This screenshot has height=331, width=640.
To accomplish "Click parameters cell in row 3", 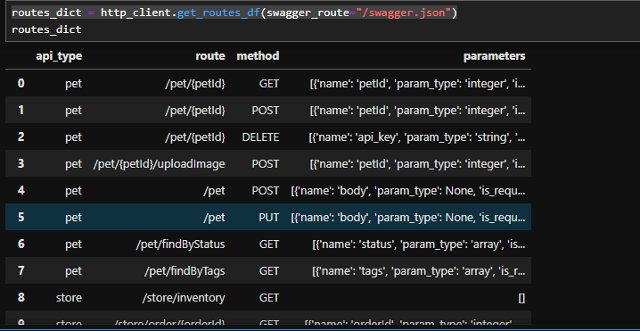I will click(417, 164).
